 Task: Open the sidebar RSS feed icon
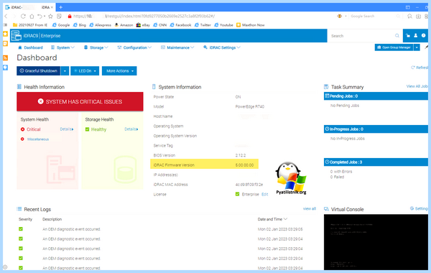click(5, 57)
